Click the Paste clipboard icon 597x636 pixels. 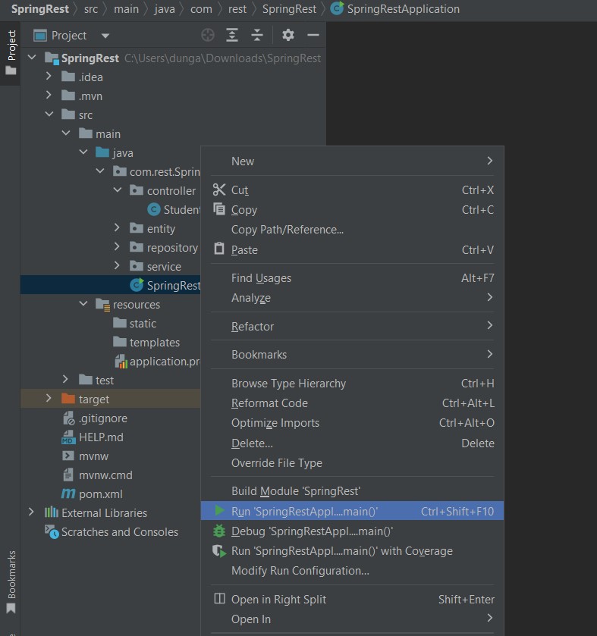(219, 248)
